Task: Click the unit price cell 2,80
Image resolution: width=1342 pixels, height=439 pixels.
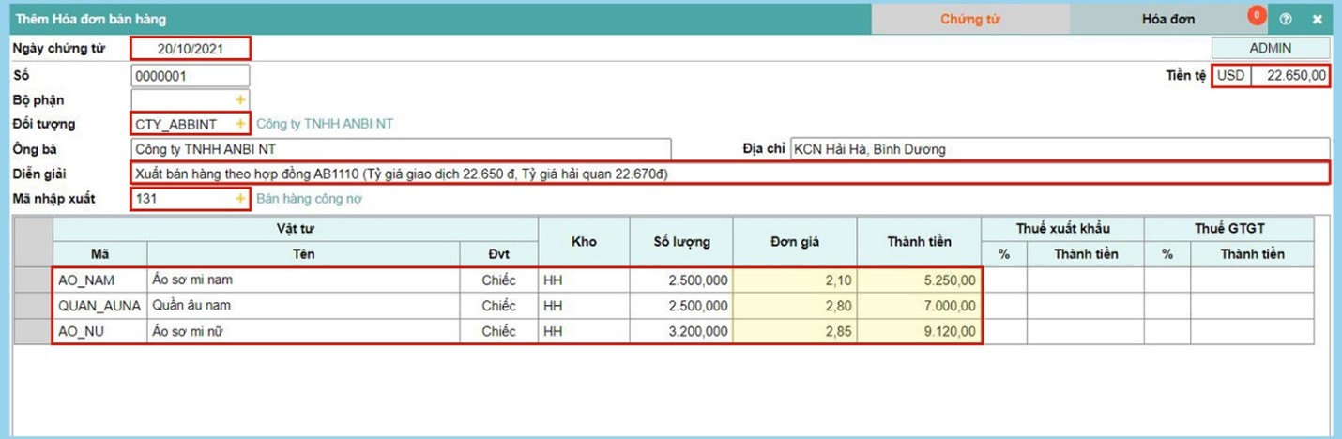Action: pos(794,306)
